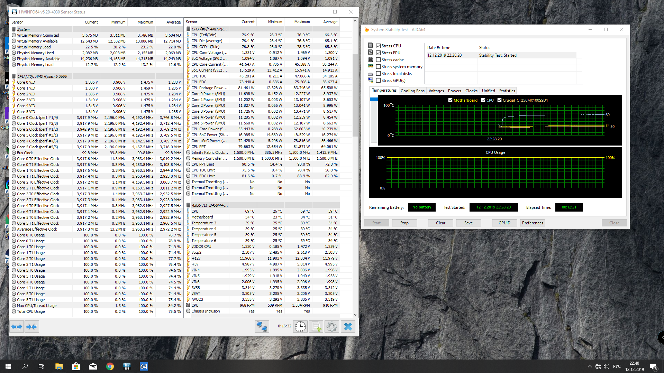The height and width of the screenshot is (373, 664).
Task: Click the chip icon beside Stress CPU
Action: [371, 46]
